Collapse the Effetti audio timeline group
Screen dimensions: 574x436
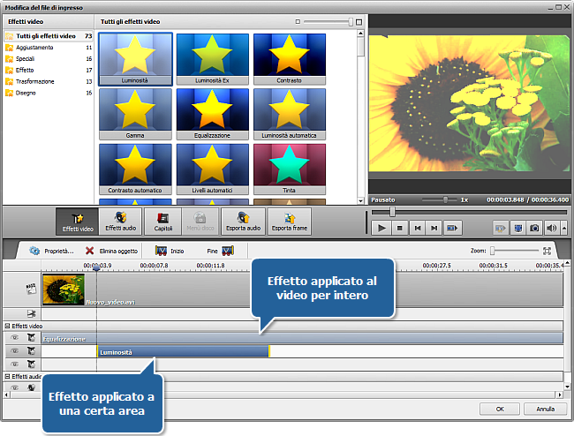pyautogui.click(x=6, y=376)
